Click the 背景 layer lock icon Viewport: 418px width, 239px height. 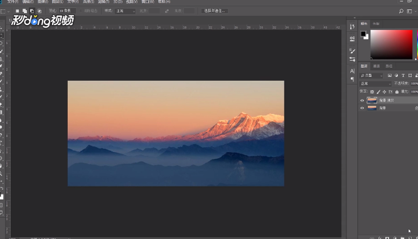tap(416, 108)
